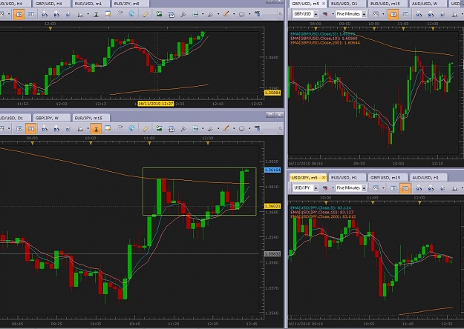
Task: Toggle the highlighted orange mode button in GBP/USD toolbar
Action: click(x=393, y=14)
